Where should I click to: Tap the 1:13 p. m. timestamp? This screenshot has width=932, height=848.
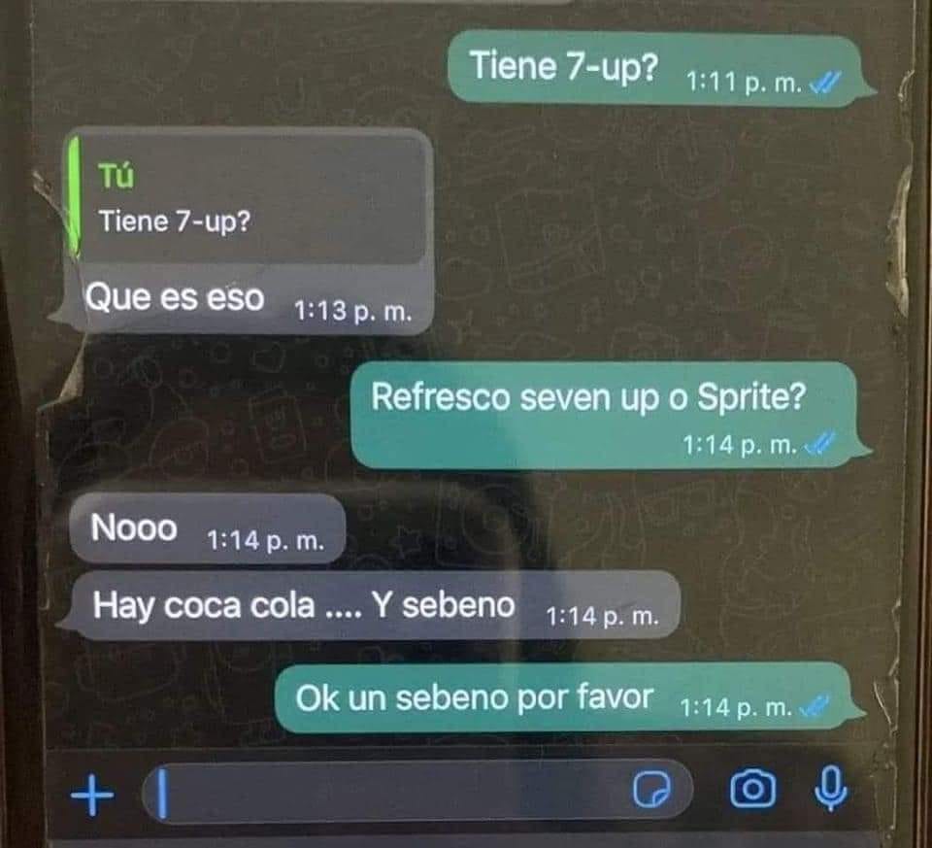[x=353, y=311]
